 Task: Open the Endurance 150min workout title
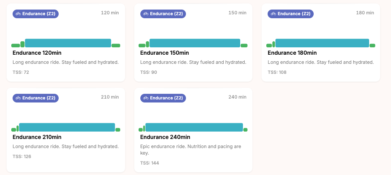click(165, 53)
